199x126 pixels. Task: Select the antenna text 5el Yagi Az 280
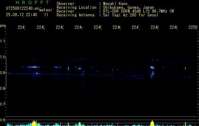[120, 15]
